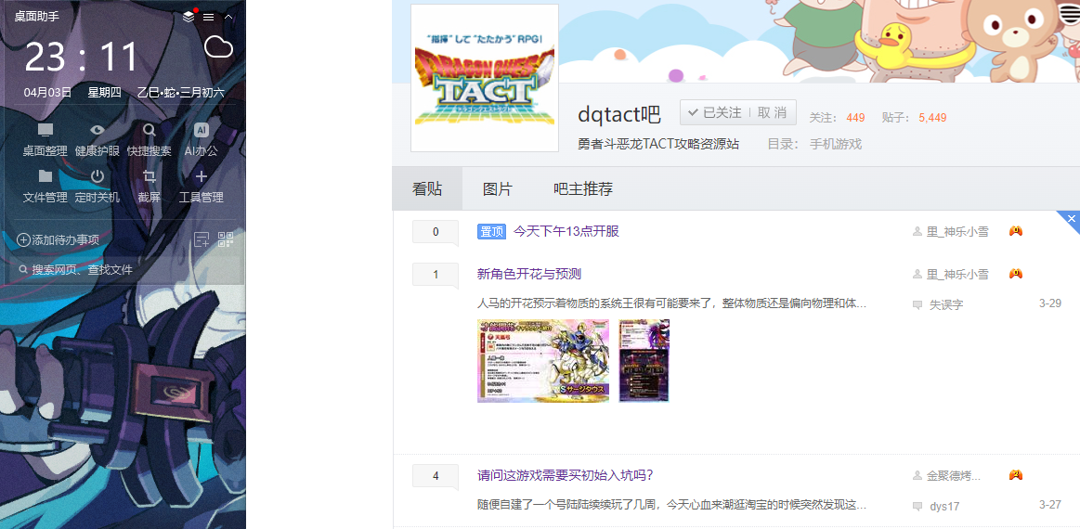Open AI办公 tool
Screen dimensions: 1080x529
pyautogui.click(x=202, y=140)
